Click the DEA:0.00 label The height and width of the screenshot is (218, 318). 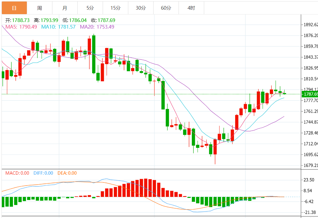[67, 173]
